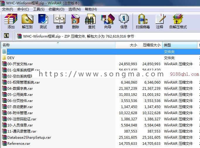Viewport: 200px width, 148px height.
Task: Click the 测试 (Test) toolbar icon
Action: [43, 19]
